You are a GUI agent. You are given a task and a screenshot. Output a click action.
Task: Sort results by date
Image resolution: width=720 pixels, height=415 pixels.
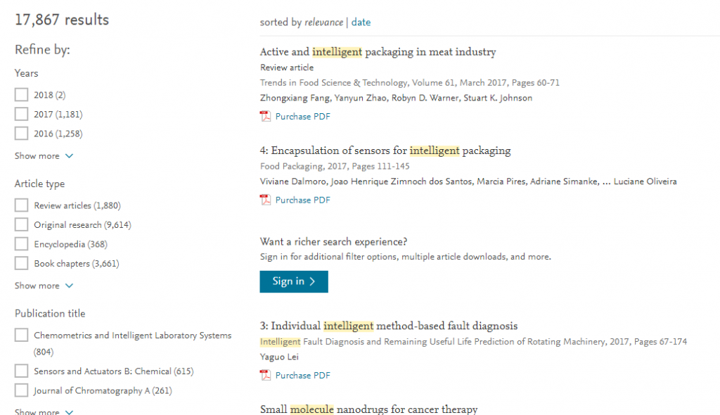click(361, 22)
